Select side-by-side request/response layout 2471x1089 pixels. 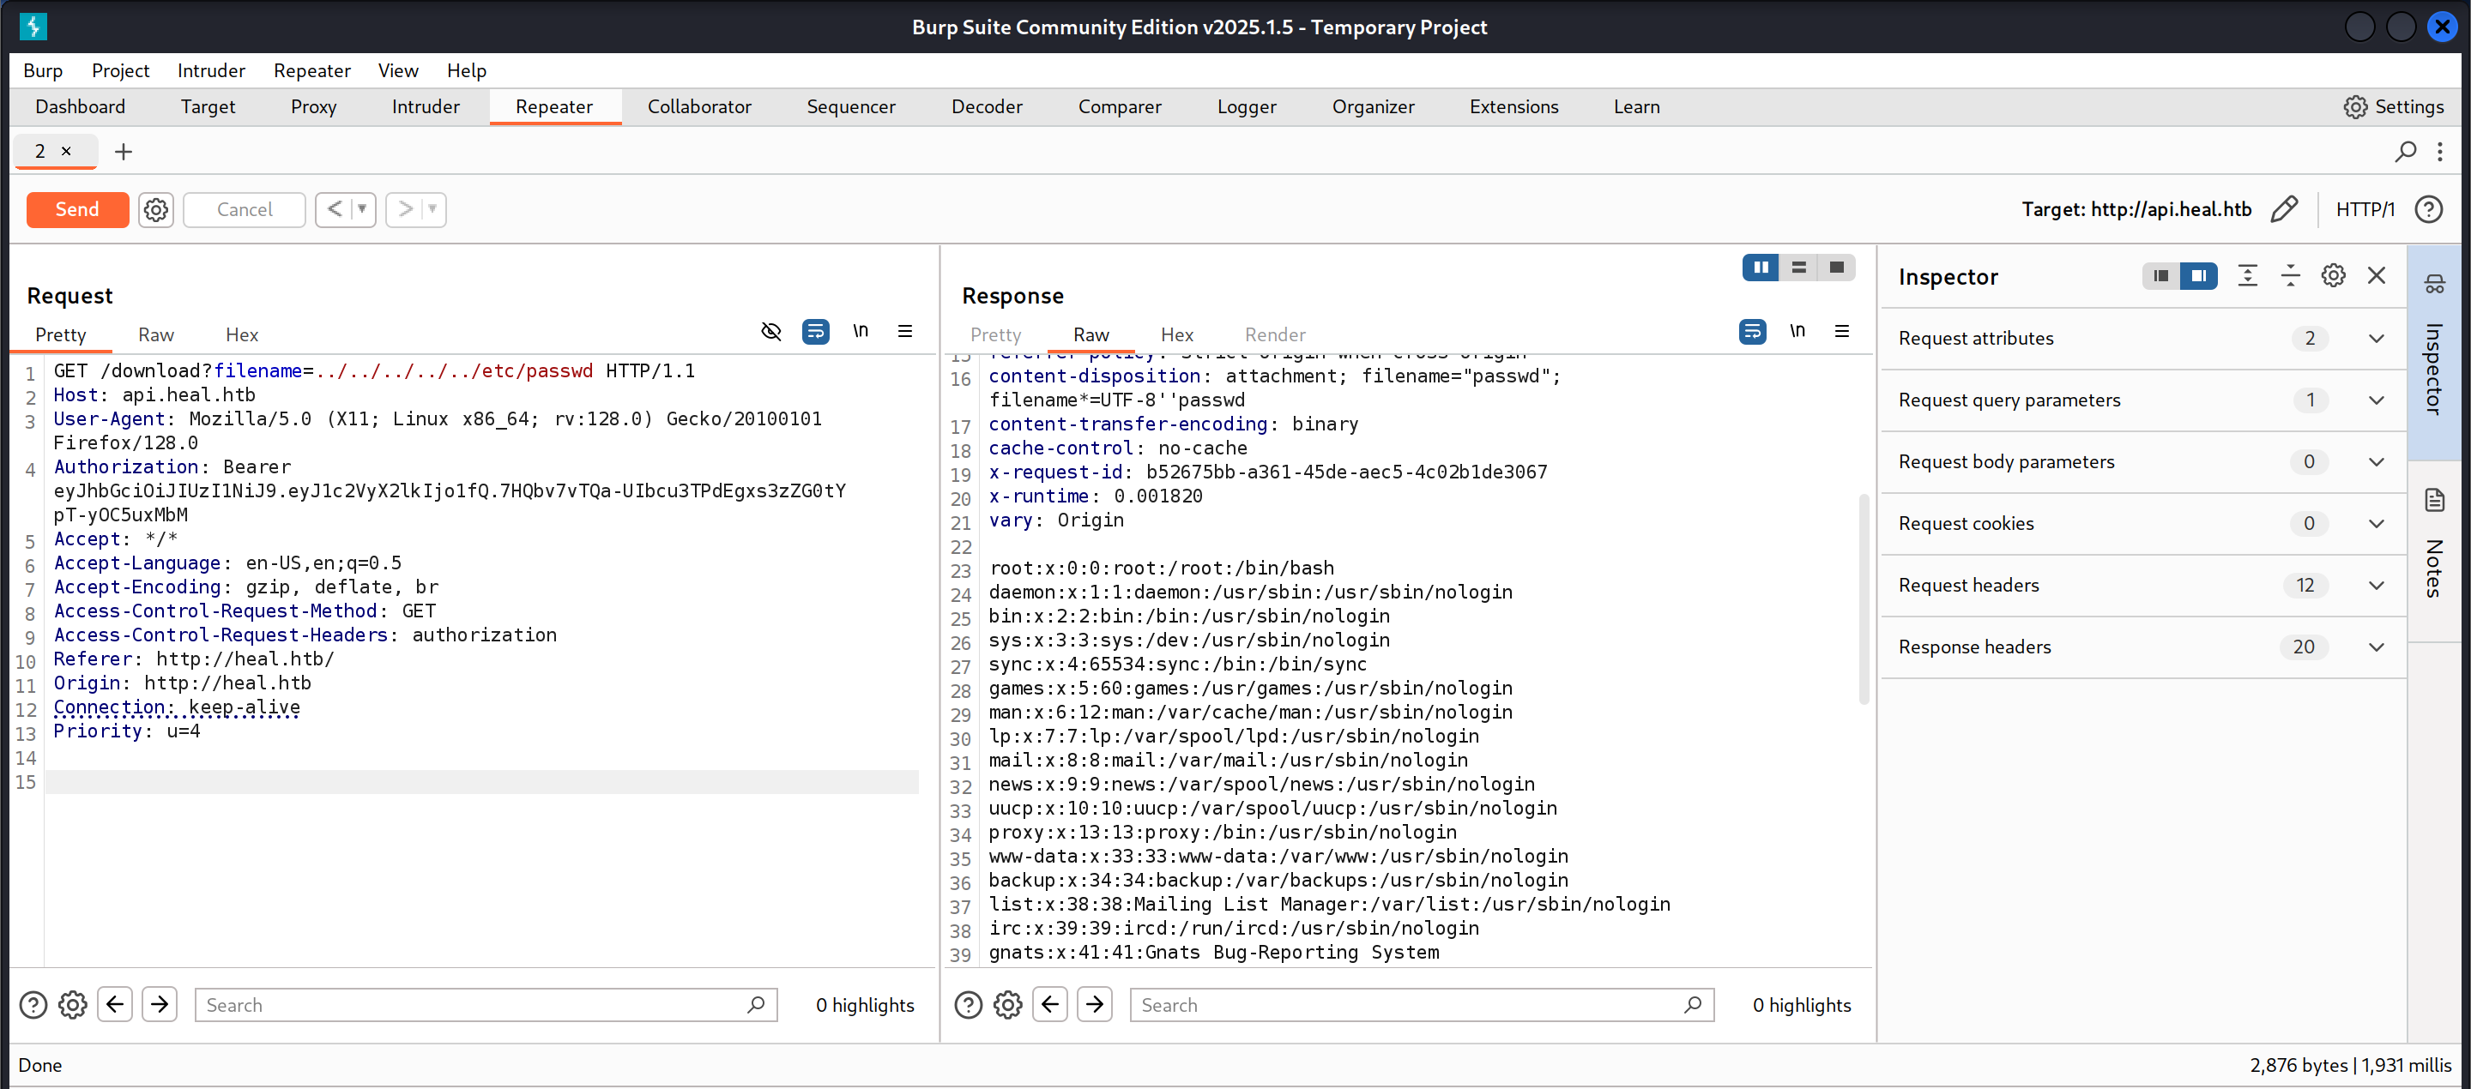[1761, 268]
